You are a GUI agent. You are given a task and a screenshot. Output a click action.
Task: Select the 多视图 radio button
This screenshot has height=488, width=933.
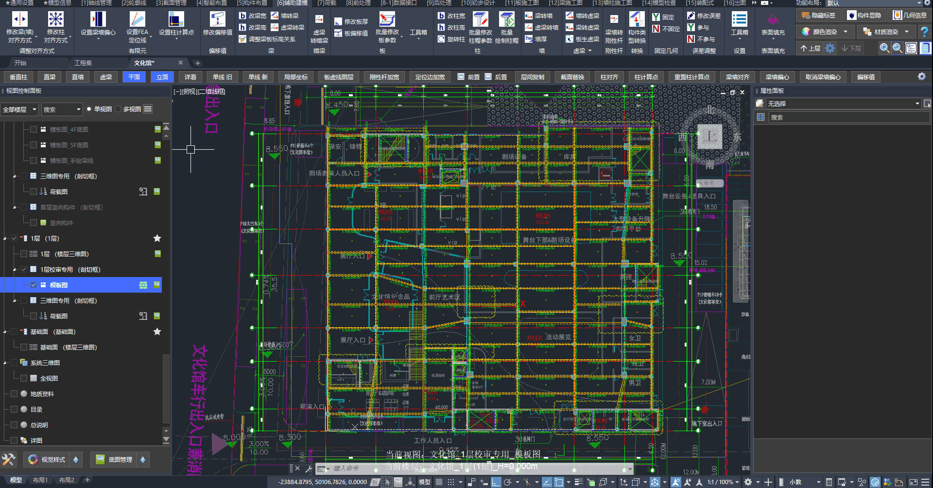coord(118,109)
